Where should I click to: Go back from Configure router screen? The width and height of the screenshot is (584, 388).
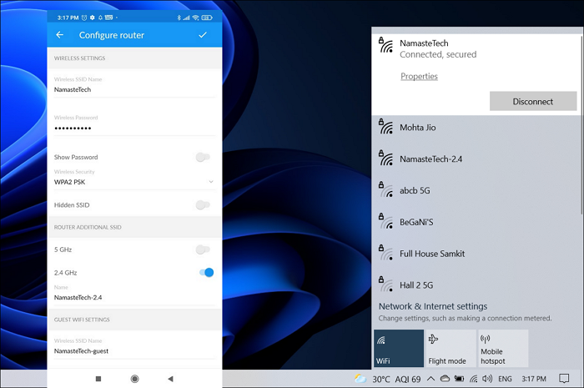click(59, 35)
